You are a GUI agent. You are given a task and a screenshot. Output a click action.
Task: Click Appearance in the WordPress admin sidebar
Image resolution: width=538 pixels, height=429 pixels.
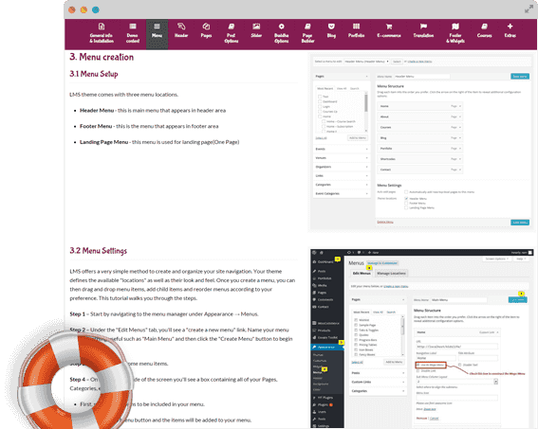pyautogui.click(x=327, y=347)
